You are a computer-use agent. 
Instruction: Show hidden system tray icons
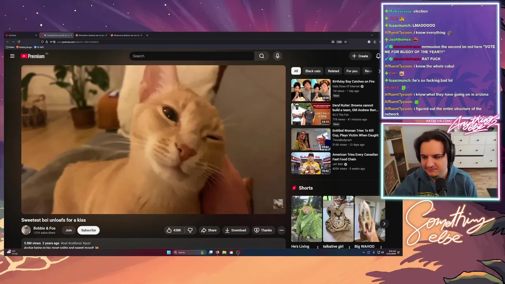(364, 252)
